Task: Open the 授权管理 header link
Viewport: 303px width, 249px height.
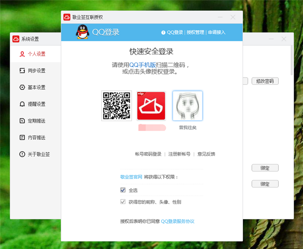Action: (195, 32)
